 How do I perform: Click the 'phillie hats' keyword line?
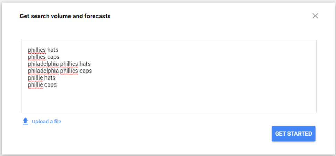click(42, 78)
